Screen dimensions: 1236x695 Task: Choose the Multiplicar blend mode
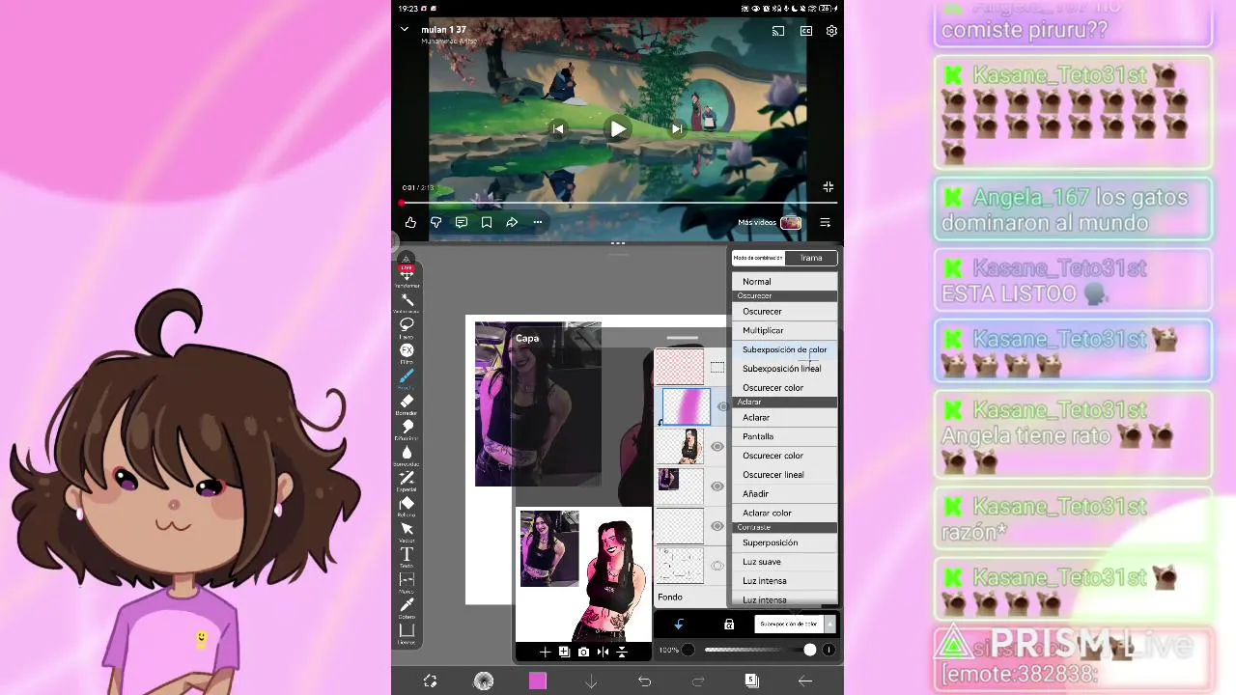pos(784,330)
